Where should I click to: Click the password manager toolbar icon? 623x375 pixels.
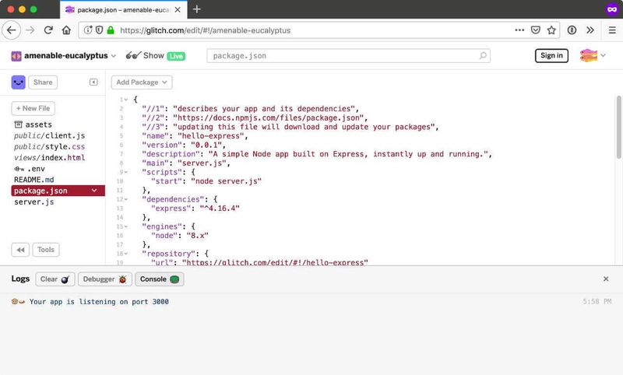pyautogui.click(x=572, y=30)
